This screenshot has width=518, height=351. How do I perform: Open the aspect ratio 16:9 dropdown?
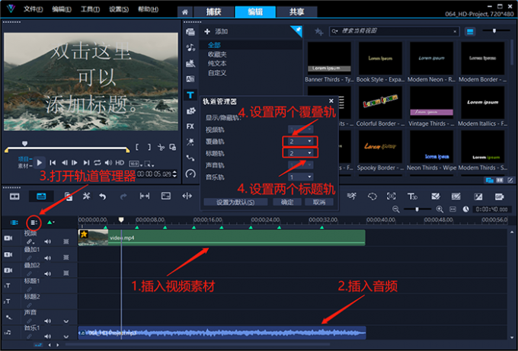tap(135, 164)
